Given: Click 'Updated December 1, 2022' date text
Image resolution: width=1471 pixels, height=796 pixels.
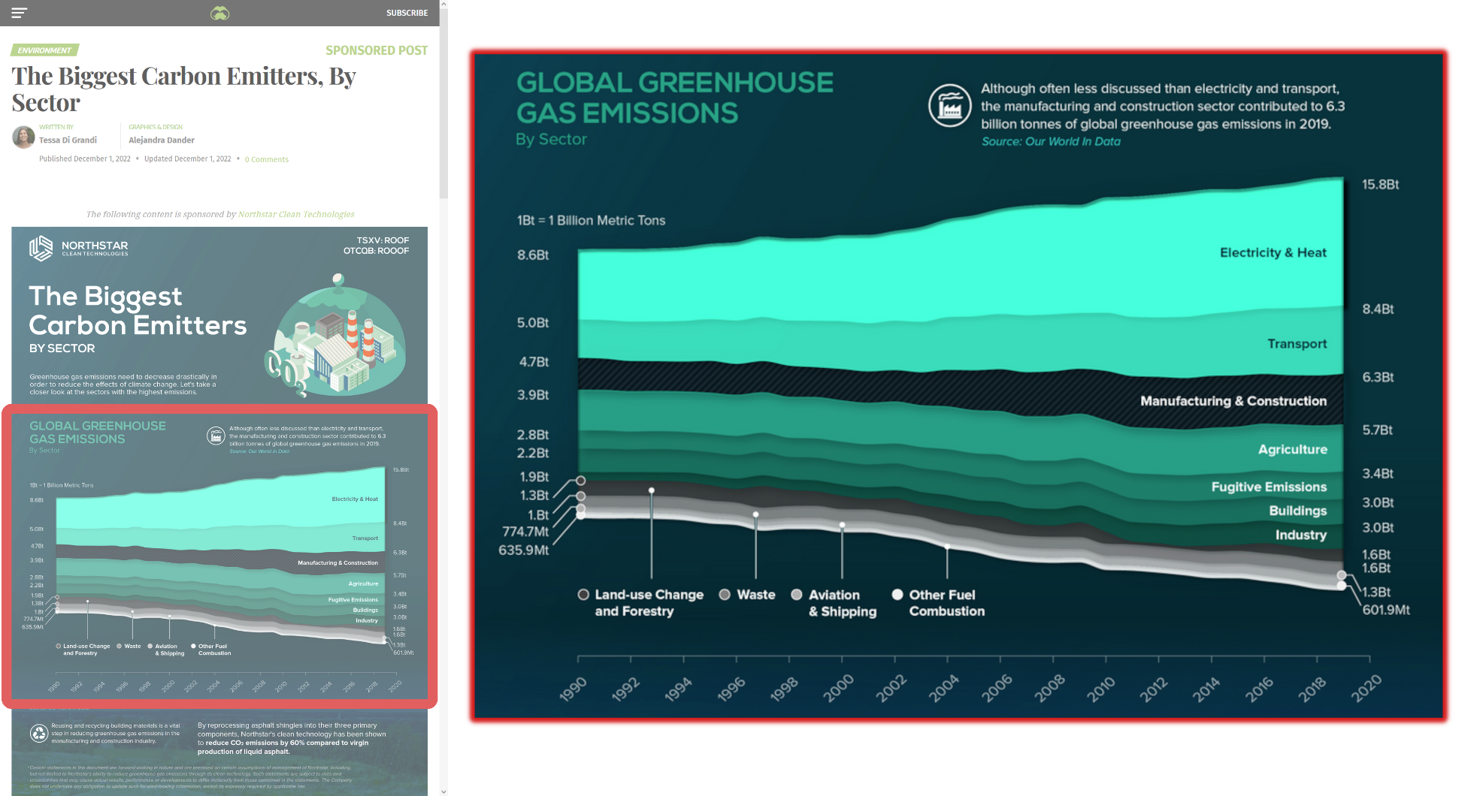Looking at the screenshot, I should pyautogui.click(x=188, y=159).
